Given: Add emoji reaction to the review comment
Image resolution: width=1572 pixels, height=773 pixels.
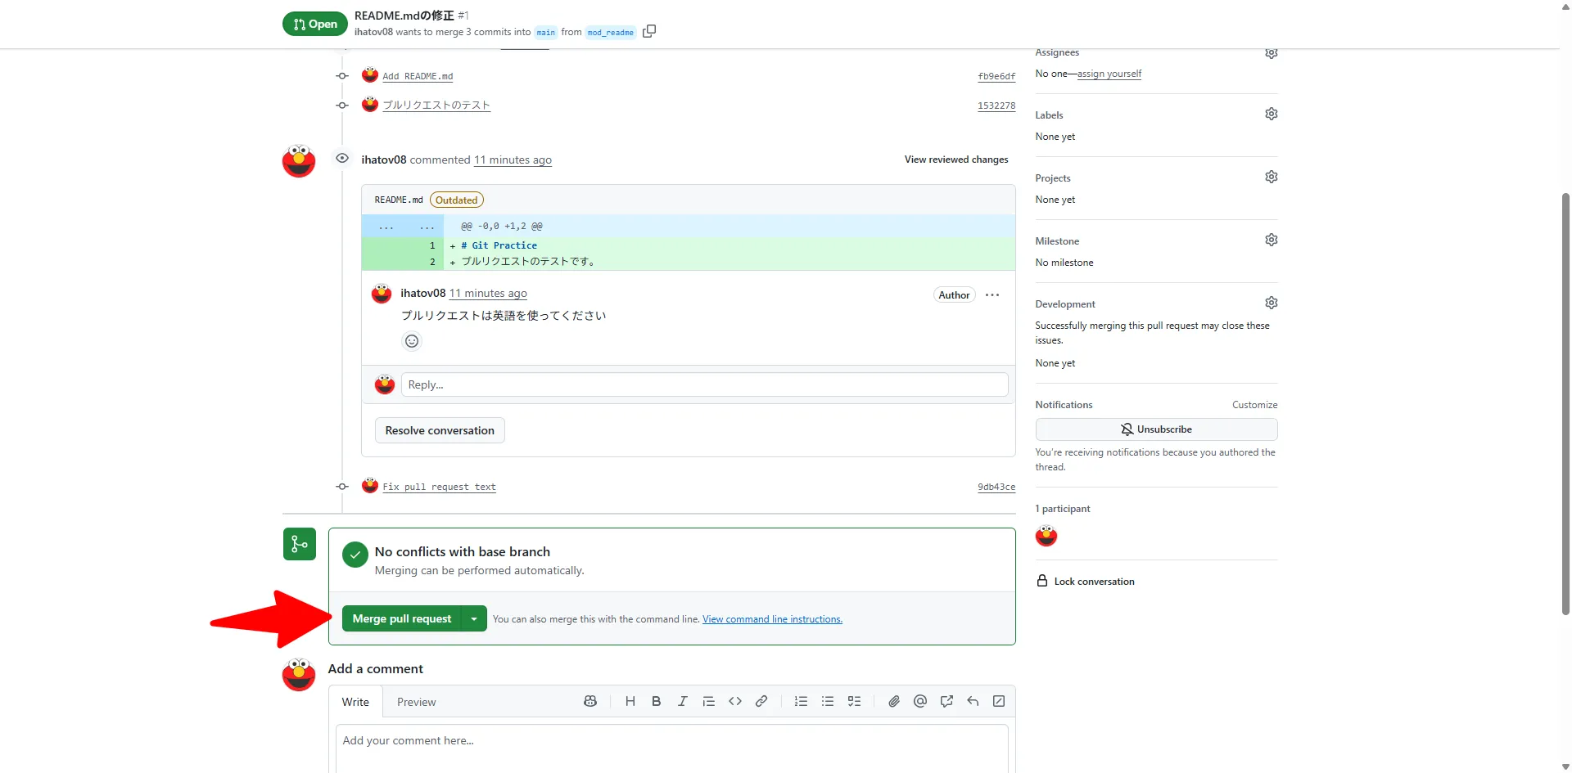Looking at the screenshot, I should (412, 341).
